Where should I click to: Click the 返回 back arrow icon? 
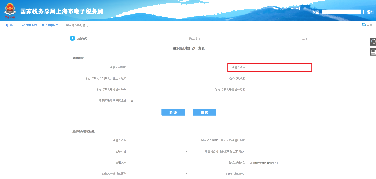click(x=364, y=24)
